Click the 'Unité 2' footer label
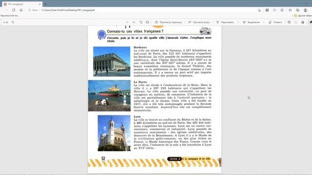The height and width of the screenshot is (175, 312). 175,159
